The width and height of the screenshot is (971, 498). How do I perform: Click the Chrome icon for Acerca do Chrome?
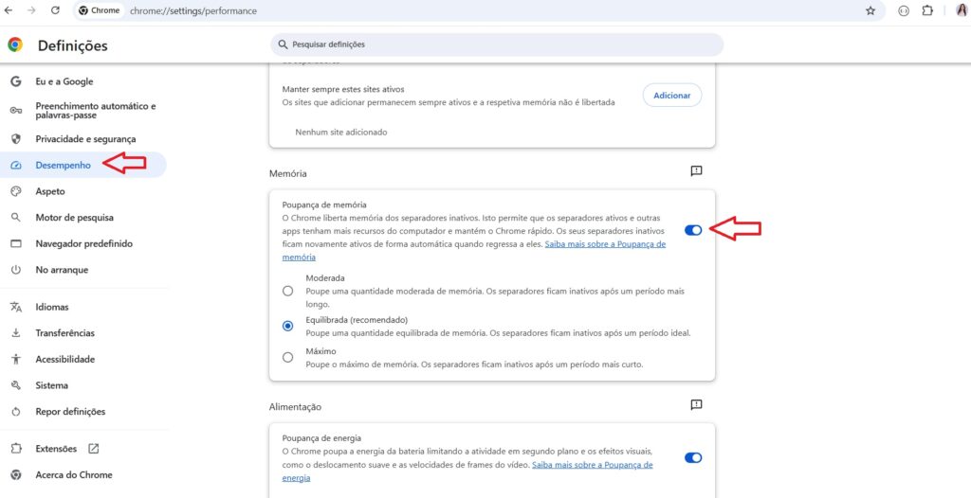pos(16,475)
